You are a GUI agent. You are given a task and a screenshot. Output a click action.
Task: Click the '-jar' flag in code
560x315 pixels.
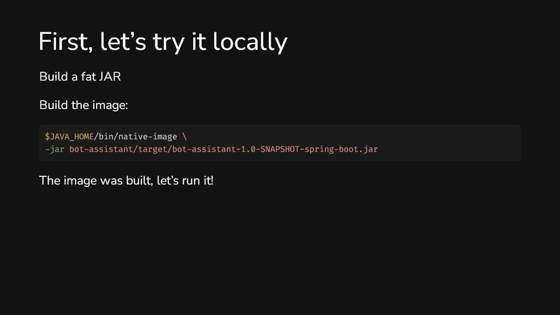(55, 150)
